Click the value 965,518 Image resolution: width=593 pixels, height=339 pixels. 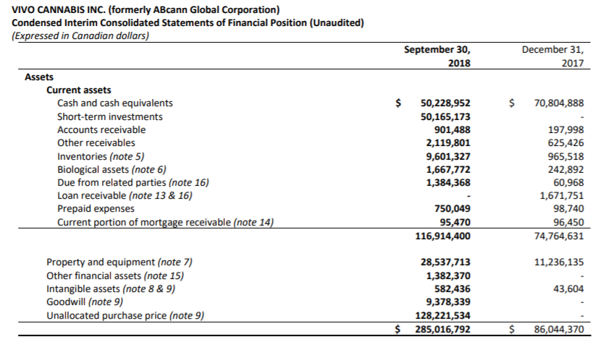565,156
